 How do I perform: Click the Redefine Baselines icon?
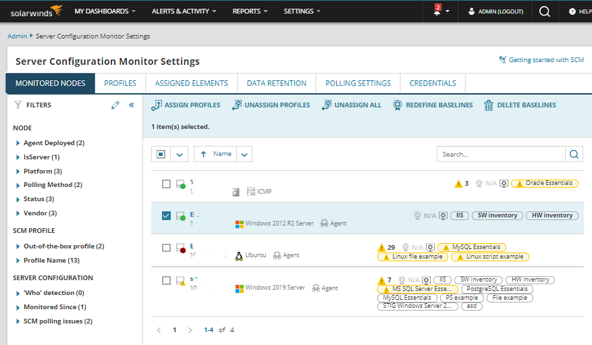pos(398,105)
